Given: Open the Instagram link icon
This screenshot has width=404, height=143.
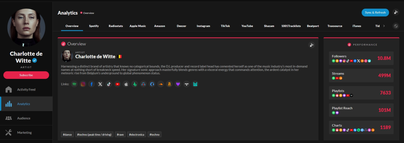Looking at the screenshot, I should click(83, 84).
